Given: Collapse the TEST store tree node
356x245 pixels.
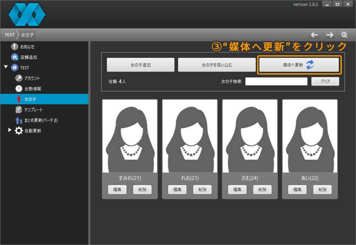Looking at the screenshot, I should [6, 67].
